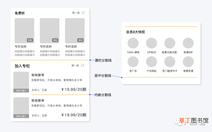
Task: Select the VIP标识 privilege circle icon
Action: (151, 43)
